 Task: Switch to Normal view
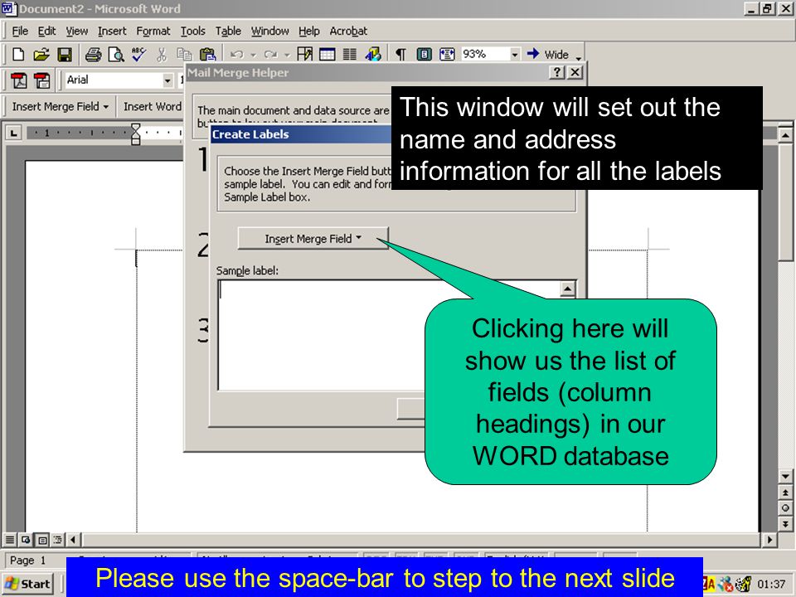click(x=10, y=540)
